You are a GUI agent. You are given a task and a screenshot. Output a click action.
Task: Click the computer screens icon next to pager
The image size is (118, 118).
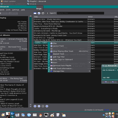click(17, 115)
